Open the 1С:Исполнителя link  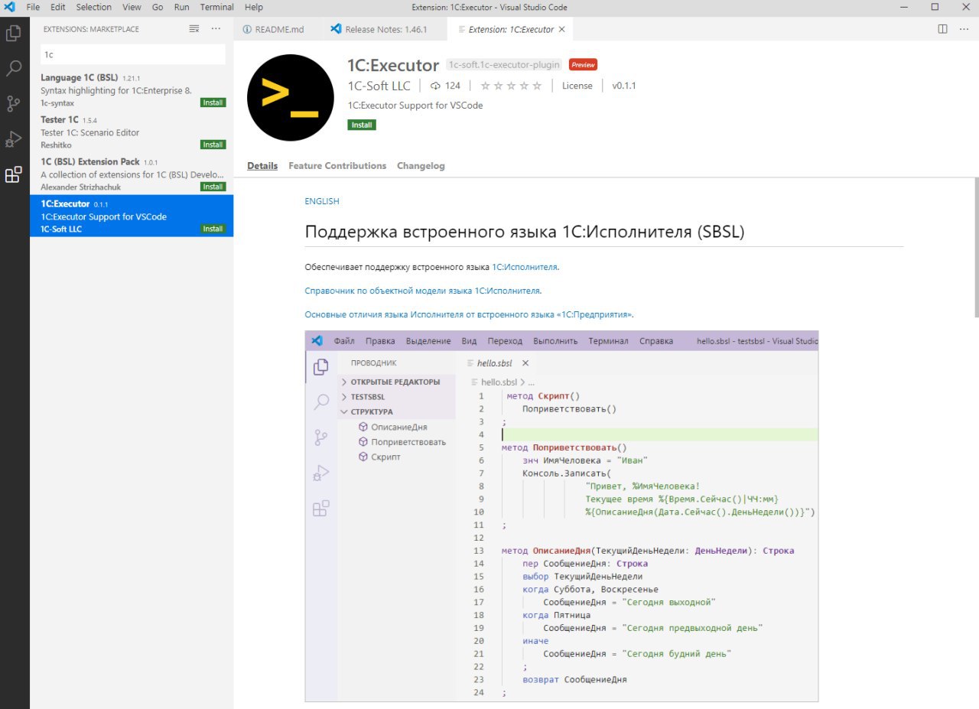[525, 267]
